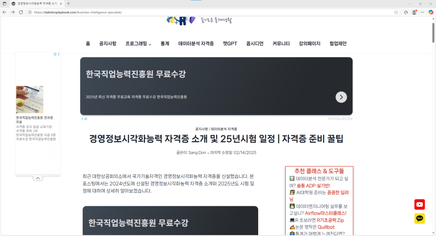Open the Quillbot link

(x=326, y=227)
